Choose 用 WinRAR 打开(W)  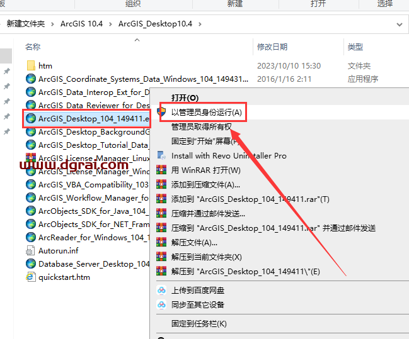(x=206, y=170)
